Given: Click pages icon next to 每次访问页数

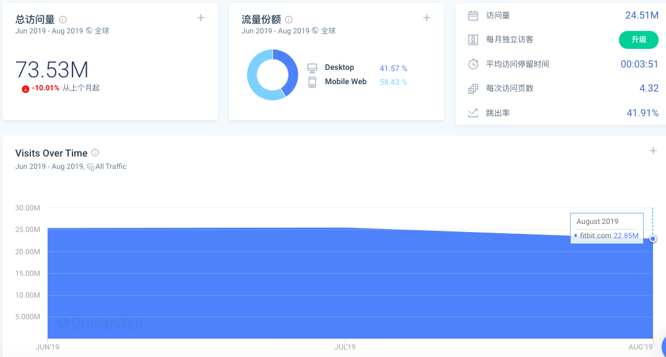Looking at the screenshot, I should click(473, 88).
